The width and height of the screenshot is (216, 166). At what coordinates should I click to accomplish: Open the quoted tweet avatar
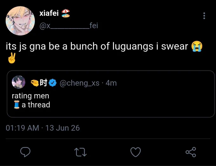[x=19, y=82]
